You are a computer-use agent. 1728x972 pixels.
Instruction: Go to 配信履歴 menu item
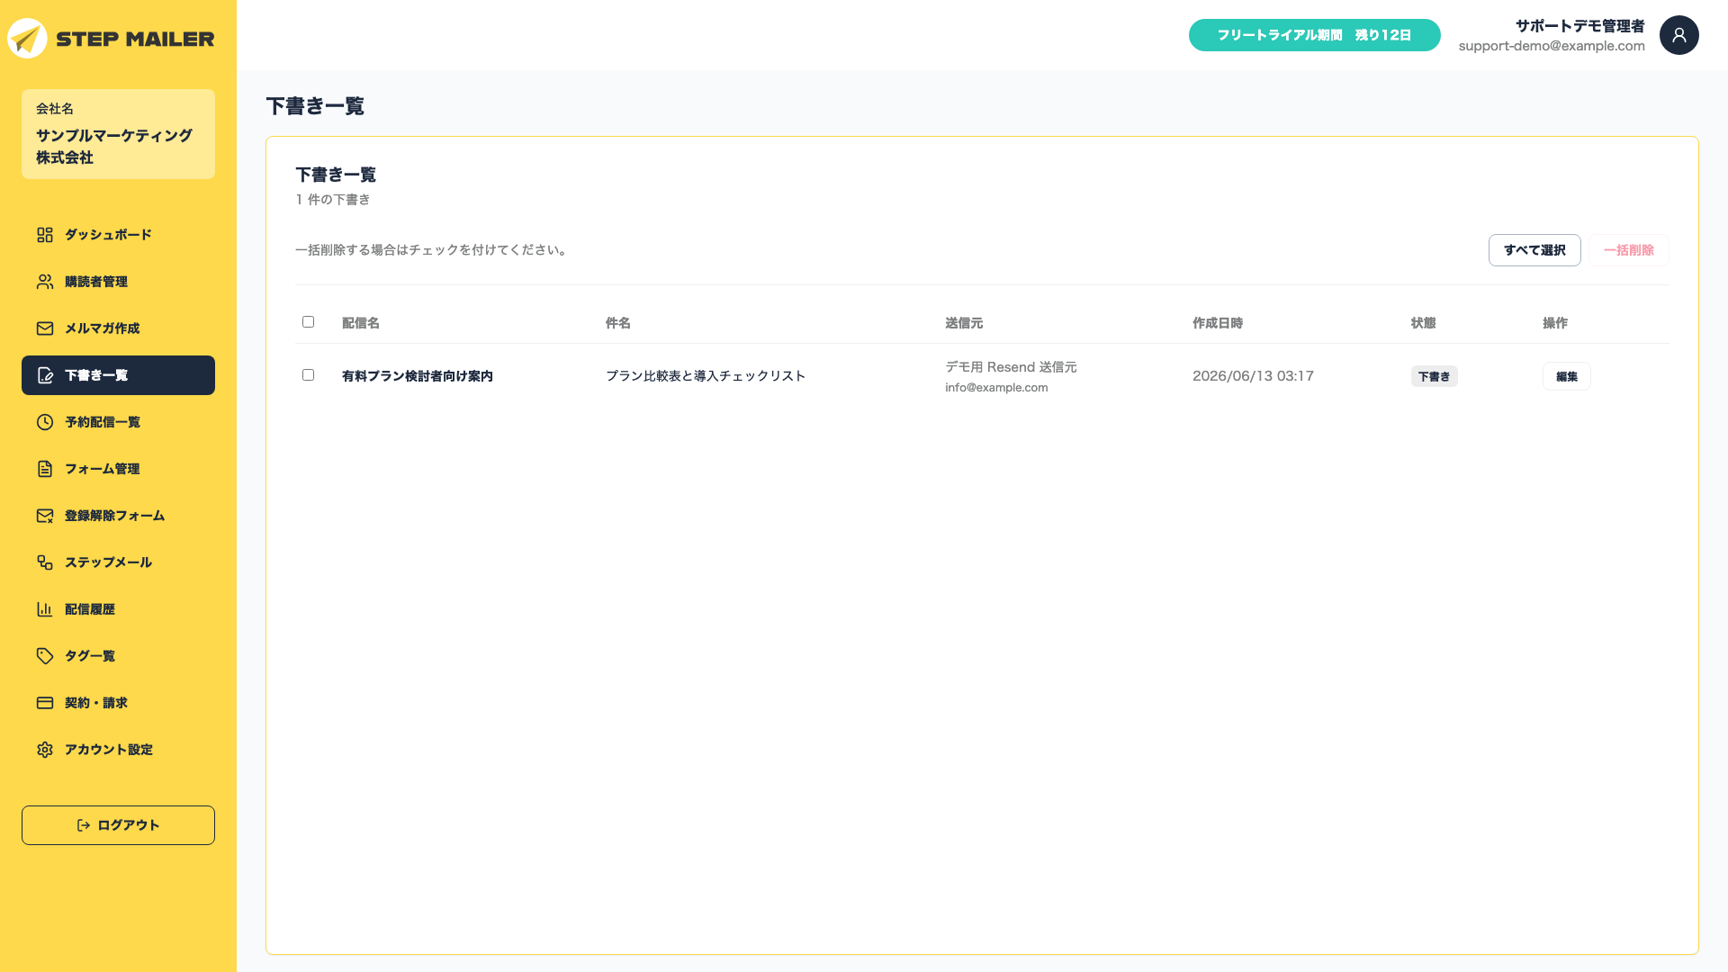tap(118, 609)
